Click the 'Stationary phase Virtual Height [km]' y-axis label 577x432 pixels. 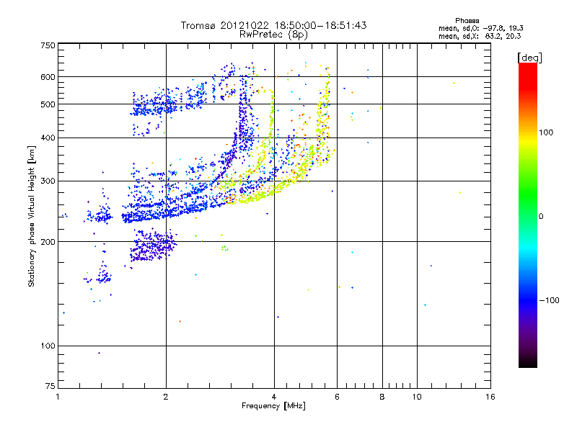click(x=32, y=216)
